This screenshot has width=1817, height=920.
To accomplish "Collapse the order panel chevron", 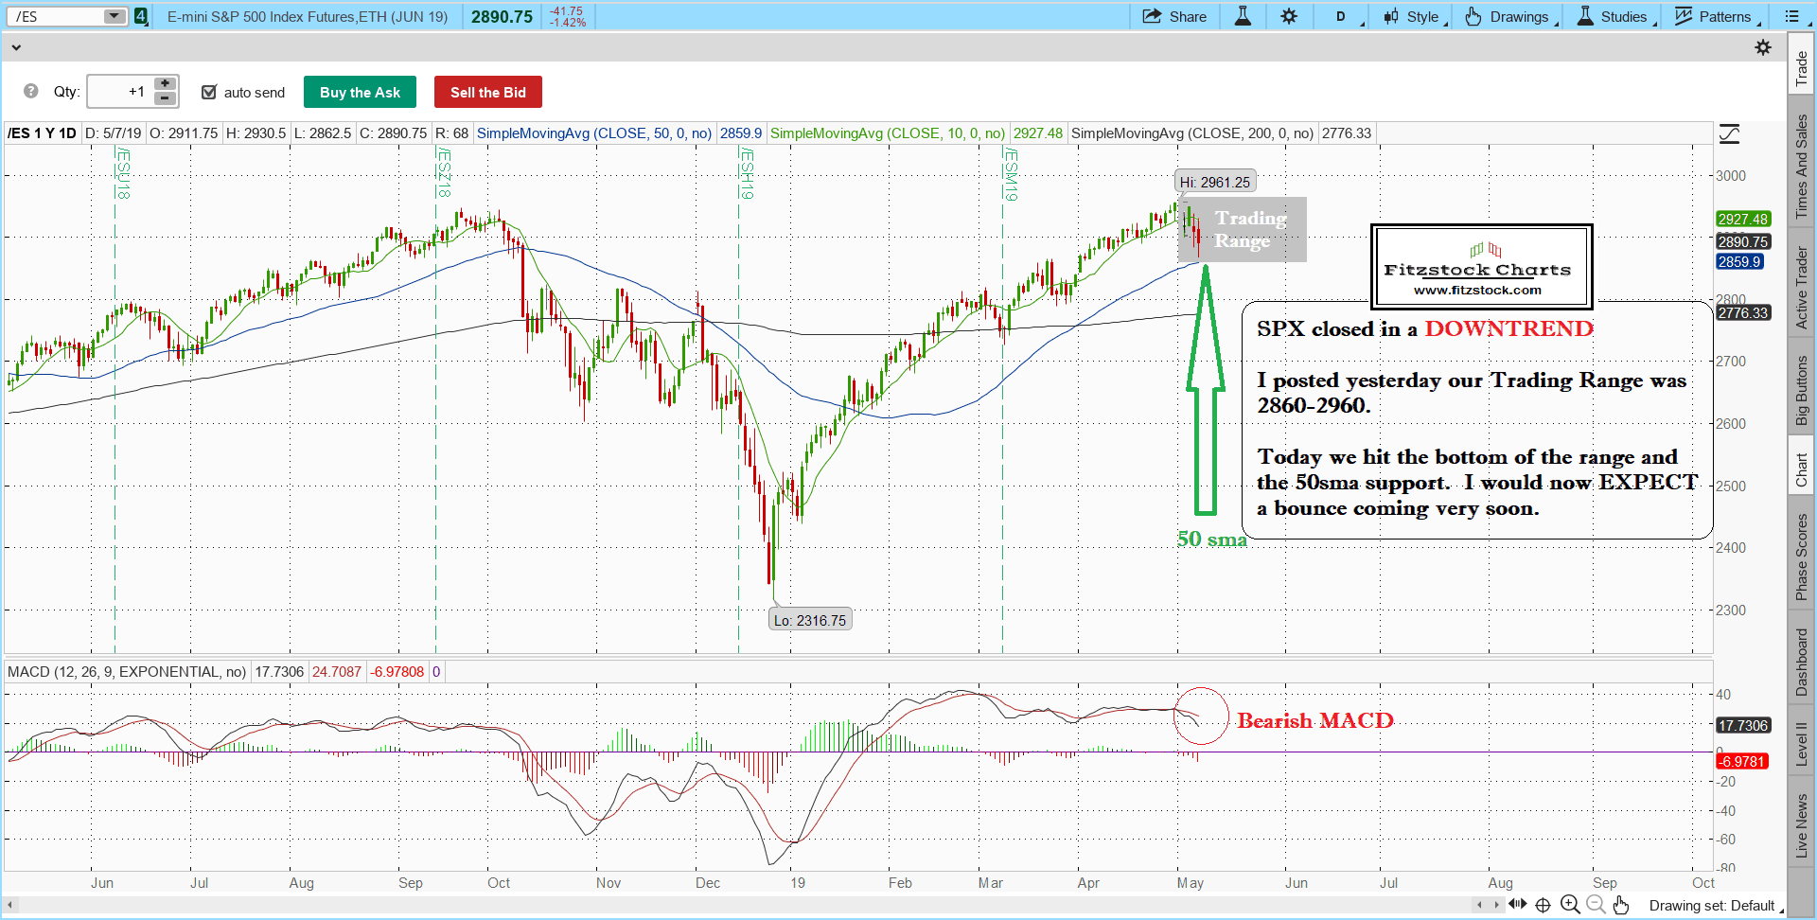I will tap(15, 47).
